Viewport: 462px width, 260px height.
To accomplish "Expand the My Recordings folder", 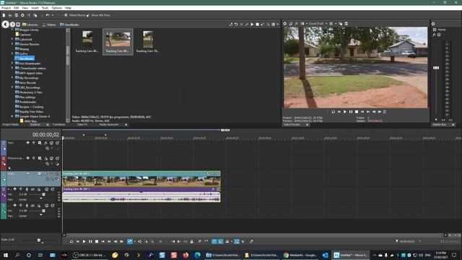I will [12, 78].
